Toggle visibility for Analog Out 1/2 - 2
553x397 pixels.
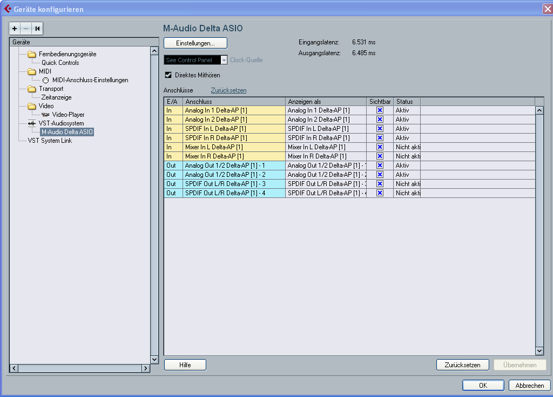pyautogui.click(x=380, y=175)
